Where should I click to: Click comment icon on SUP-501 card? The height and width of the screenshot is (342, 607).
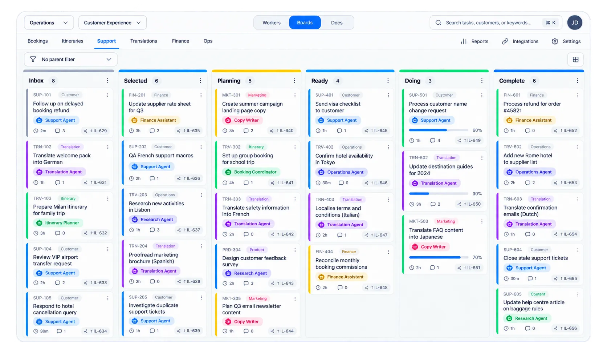tap(432, 140)
